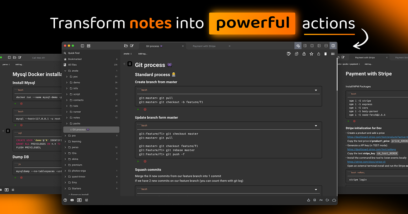Run the first bash code block
Viewport: 408px width, 214px height.
tap(138, 109)
